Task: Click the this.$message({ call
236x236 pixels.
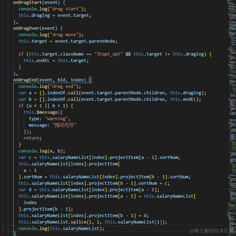Action: pos(43,112)
